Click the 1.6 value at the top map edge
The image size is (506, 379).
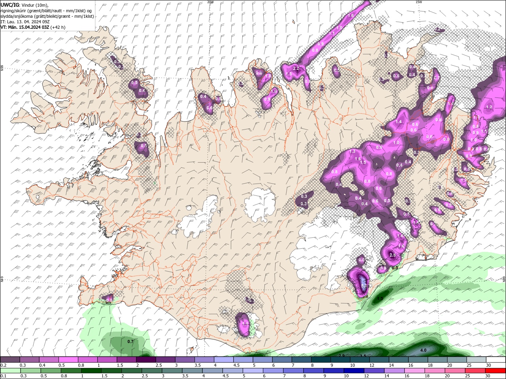(351, 15)
